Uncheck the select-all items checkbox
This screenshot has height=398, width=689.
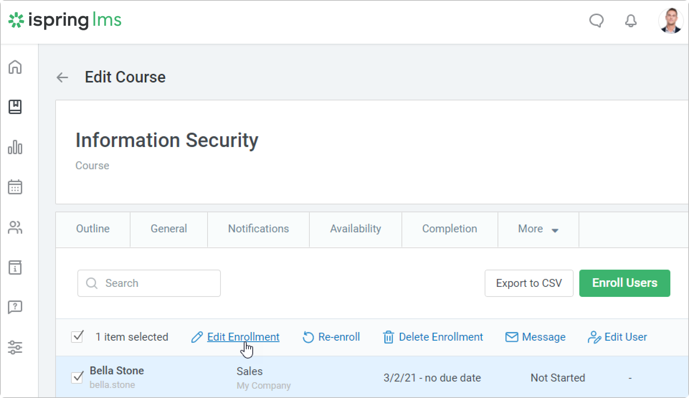pyautogui.click(x=77, y=337)
